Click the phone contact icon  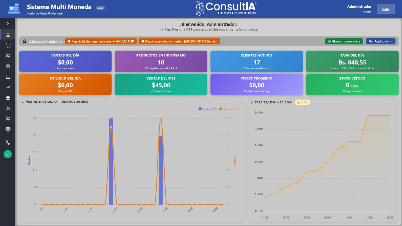8,143
